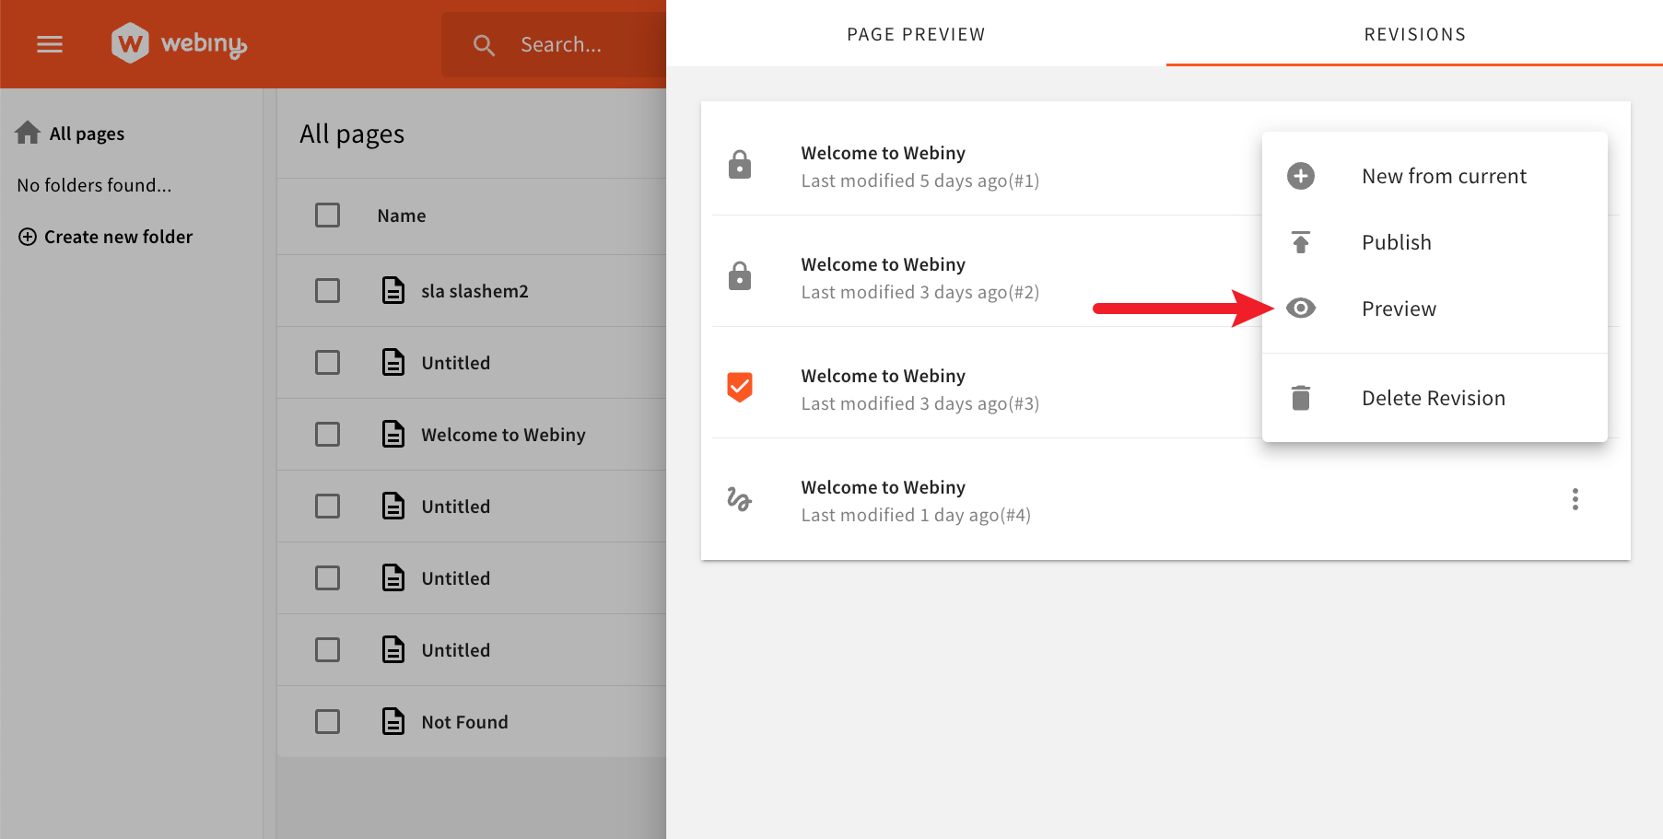Image resolution: width=1663 pixels, height=839 pixels.
Task: Click the draft squiggle icon on revision #4
Action: click(x=740, y=500)
